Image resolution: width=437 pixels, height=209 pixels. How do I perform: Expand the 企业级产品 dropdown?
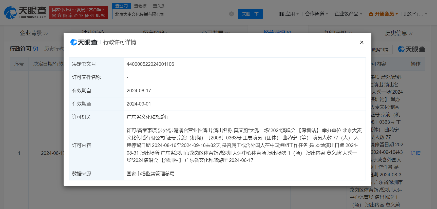point(348,14)
